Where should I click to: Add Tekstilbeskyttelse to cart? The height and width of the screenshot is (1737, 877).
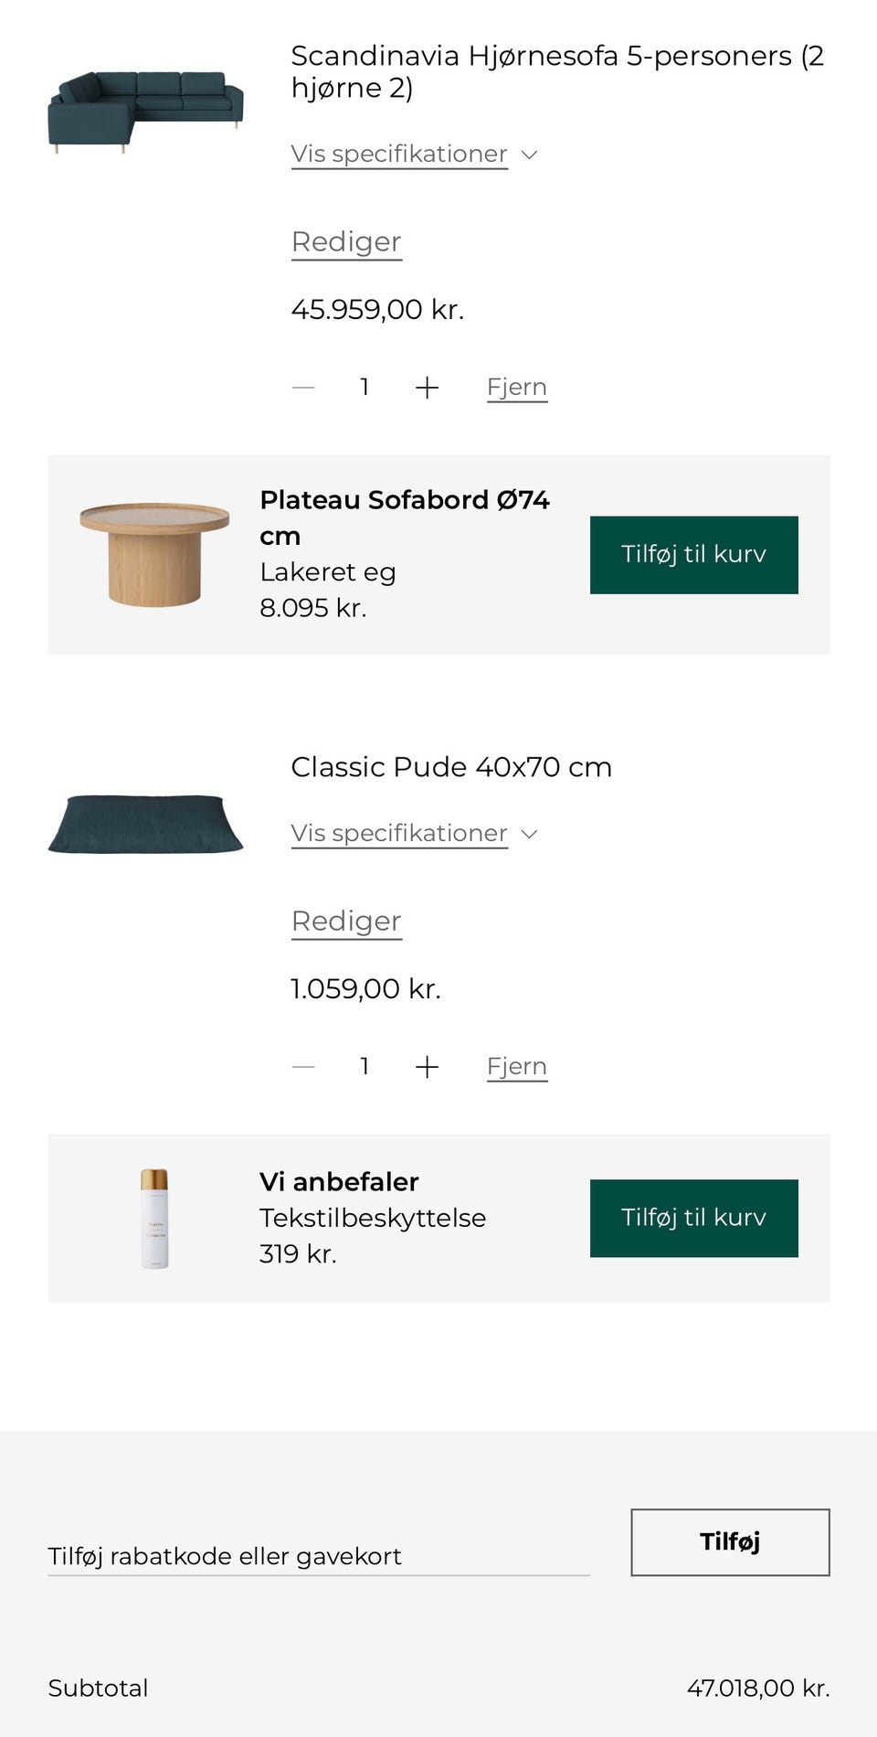click(x=693, y=1218)
